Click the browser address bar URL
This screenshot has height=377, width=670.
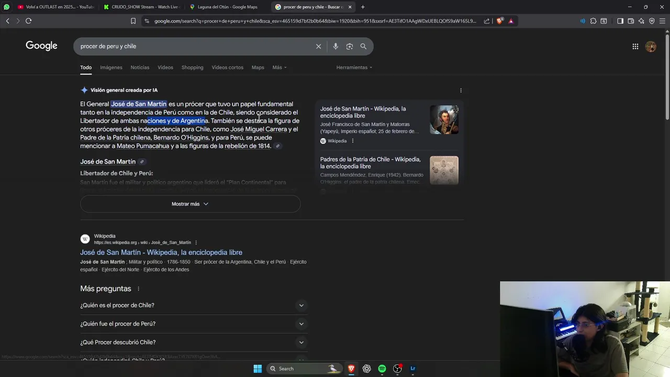[315, 21]
